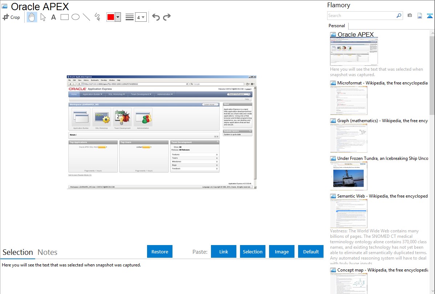This screenshot has width=435, height=294.
Task: Undo the last edit
Action: point(156,17)
